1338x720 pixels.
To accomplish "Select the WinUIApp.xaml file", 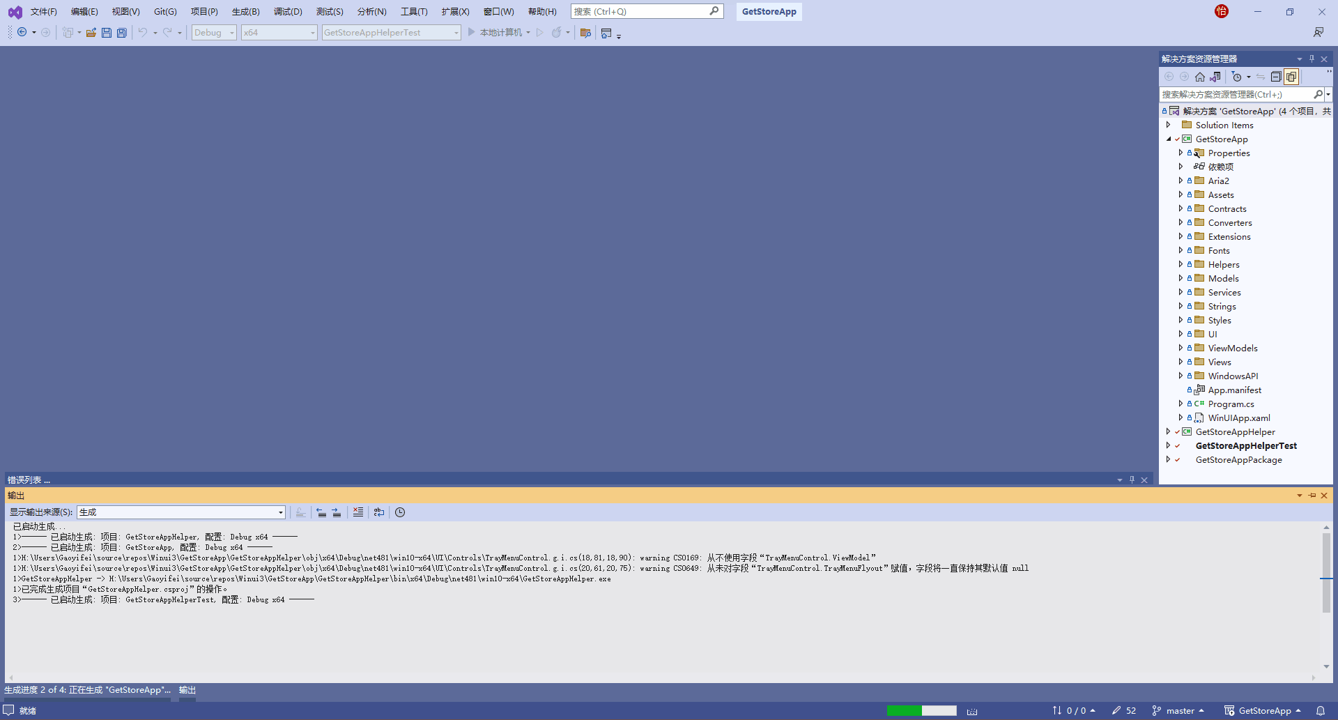I will click(1239, 418).
